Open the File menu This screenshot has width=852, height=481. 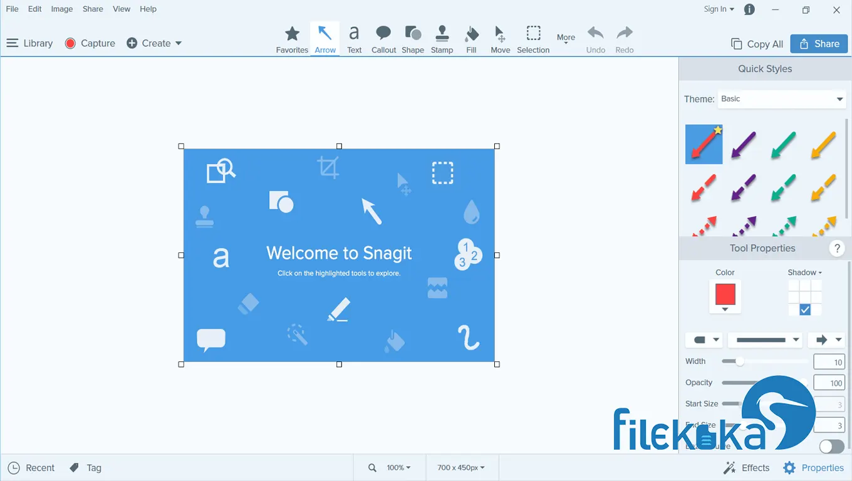pyautogui.click(x=12, y=9)
